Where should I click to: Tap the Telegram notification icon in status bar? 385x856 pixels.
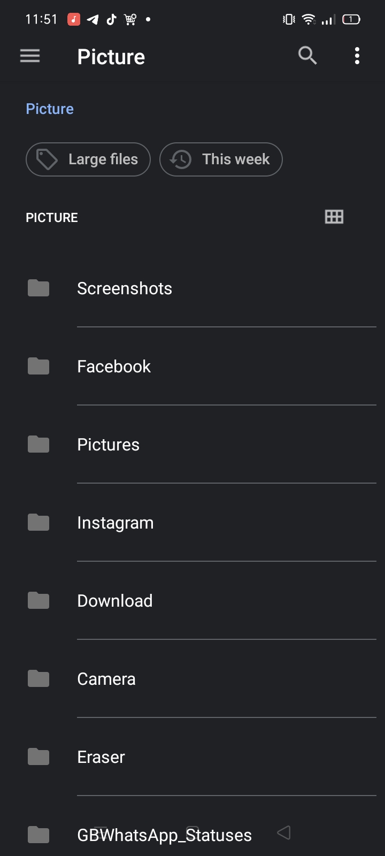pyautogui.click(x=93, y=20)
